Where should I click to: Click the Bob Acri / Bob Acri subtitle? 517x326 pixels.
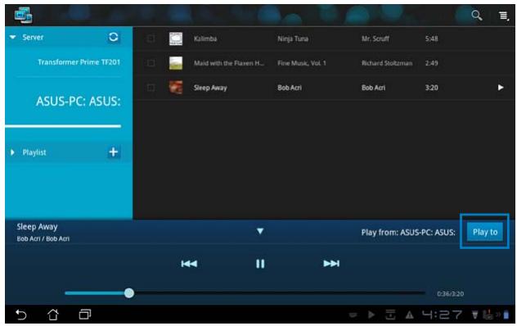[x=43, y=238]
